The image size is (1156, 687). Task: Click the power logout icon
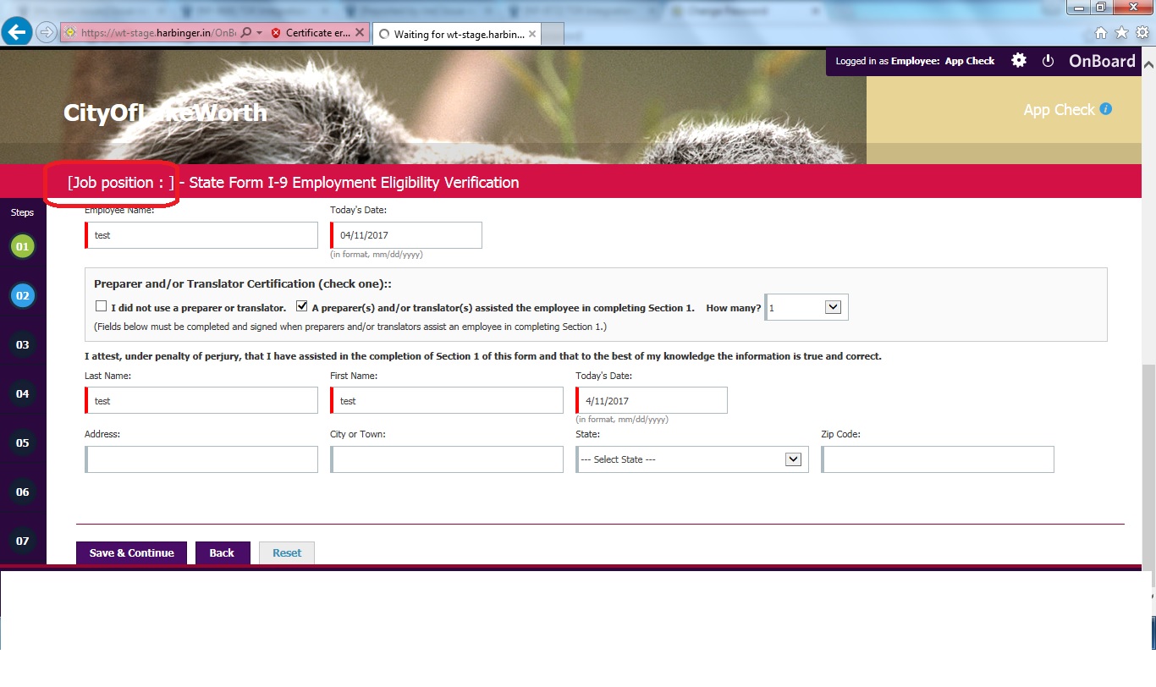[1048, 61]
